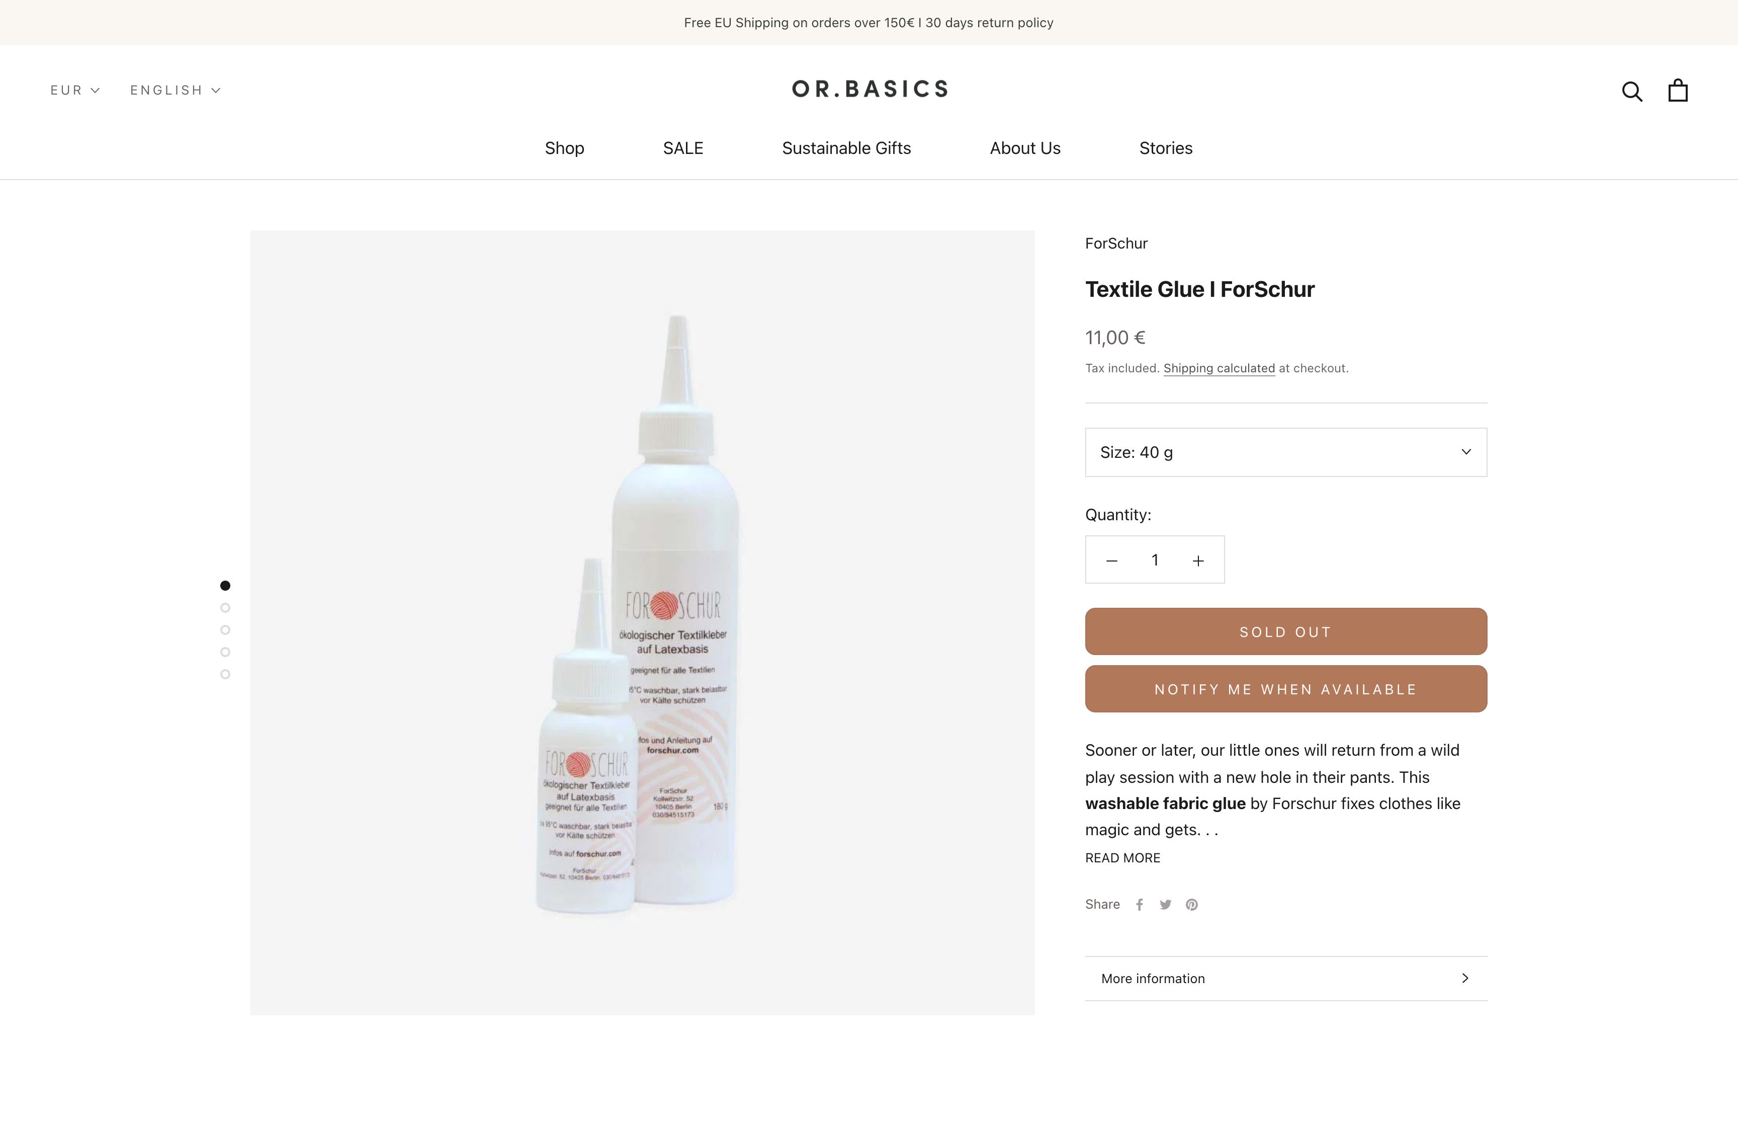
Task: Go to Sustainable Gifts menu
Action: [x=846, y=148]
